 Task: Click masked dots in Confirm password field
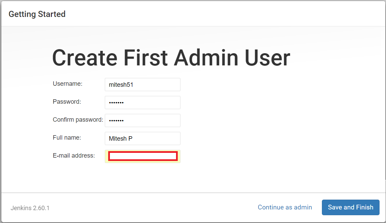coord(116,120)
